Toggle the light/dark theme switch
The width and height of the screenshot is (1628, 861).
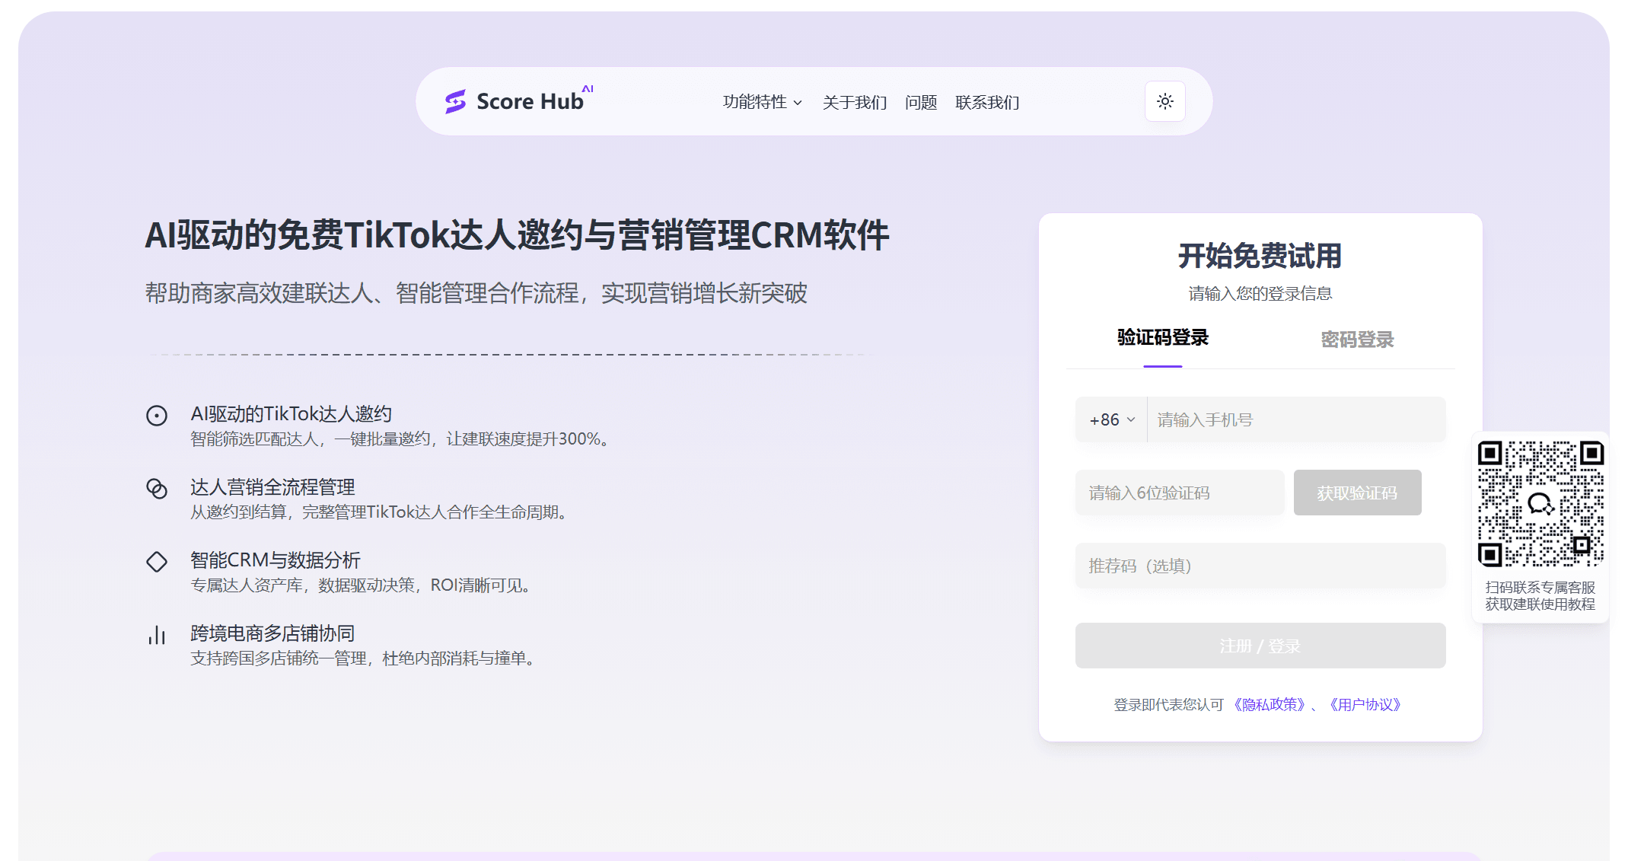(x=1164, y=100)
